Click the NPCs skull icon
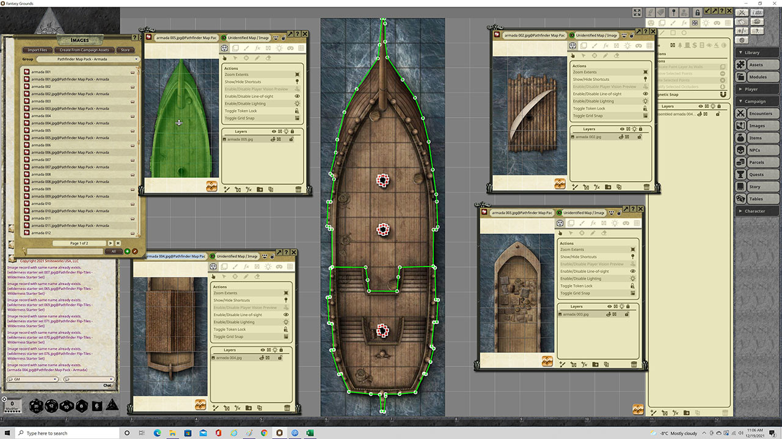 tap(740, 150)
